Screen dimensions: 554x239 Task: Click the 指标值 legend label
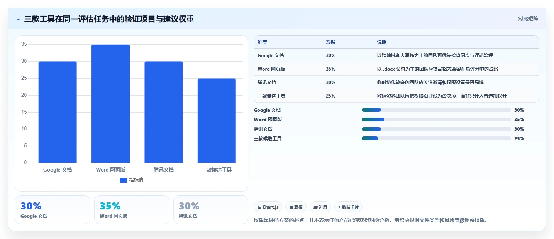pyautogui.click(x=136, y=180)
